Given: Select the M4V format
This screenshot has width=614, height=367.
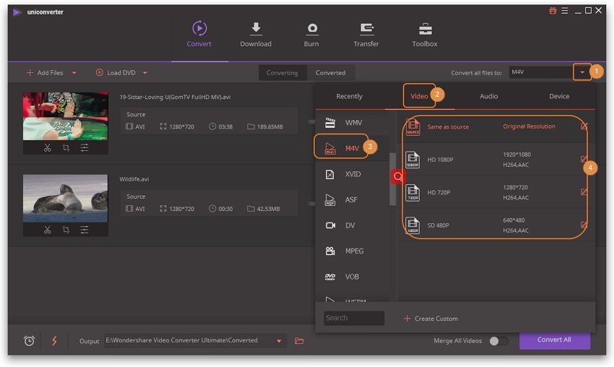Looking at the screenshot, I should tap(352, 148).
